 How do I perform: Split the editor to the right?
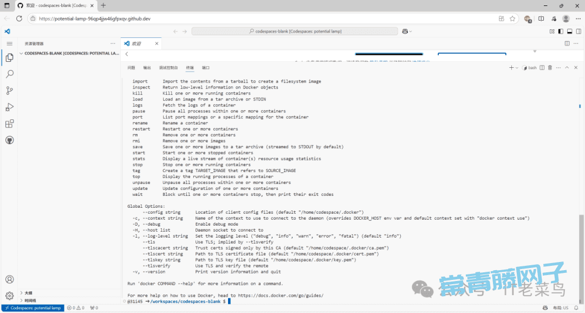pyautogui.click(x=567, y=44)
